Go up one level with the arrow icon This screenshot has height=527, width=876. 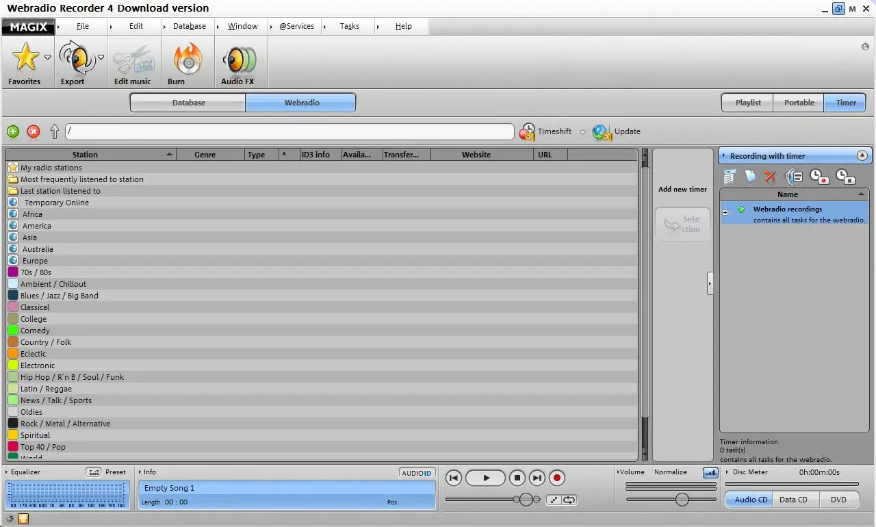(55, 131)
